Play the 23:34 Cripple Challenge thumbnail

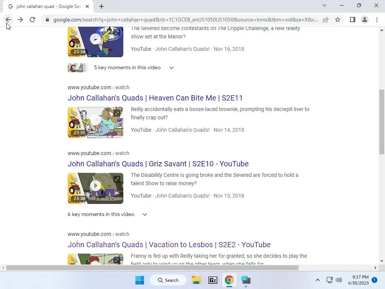point(95,42)
